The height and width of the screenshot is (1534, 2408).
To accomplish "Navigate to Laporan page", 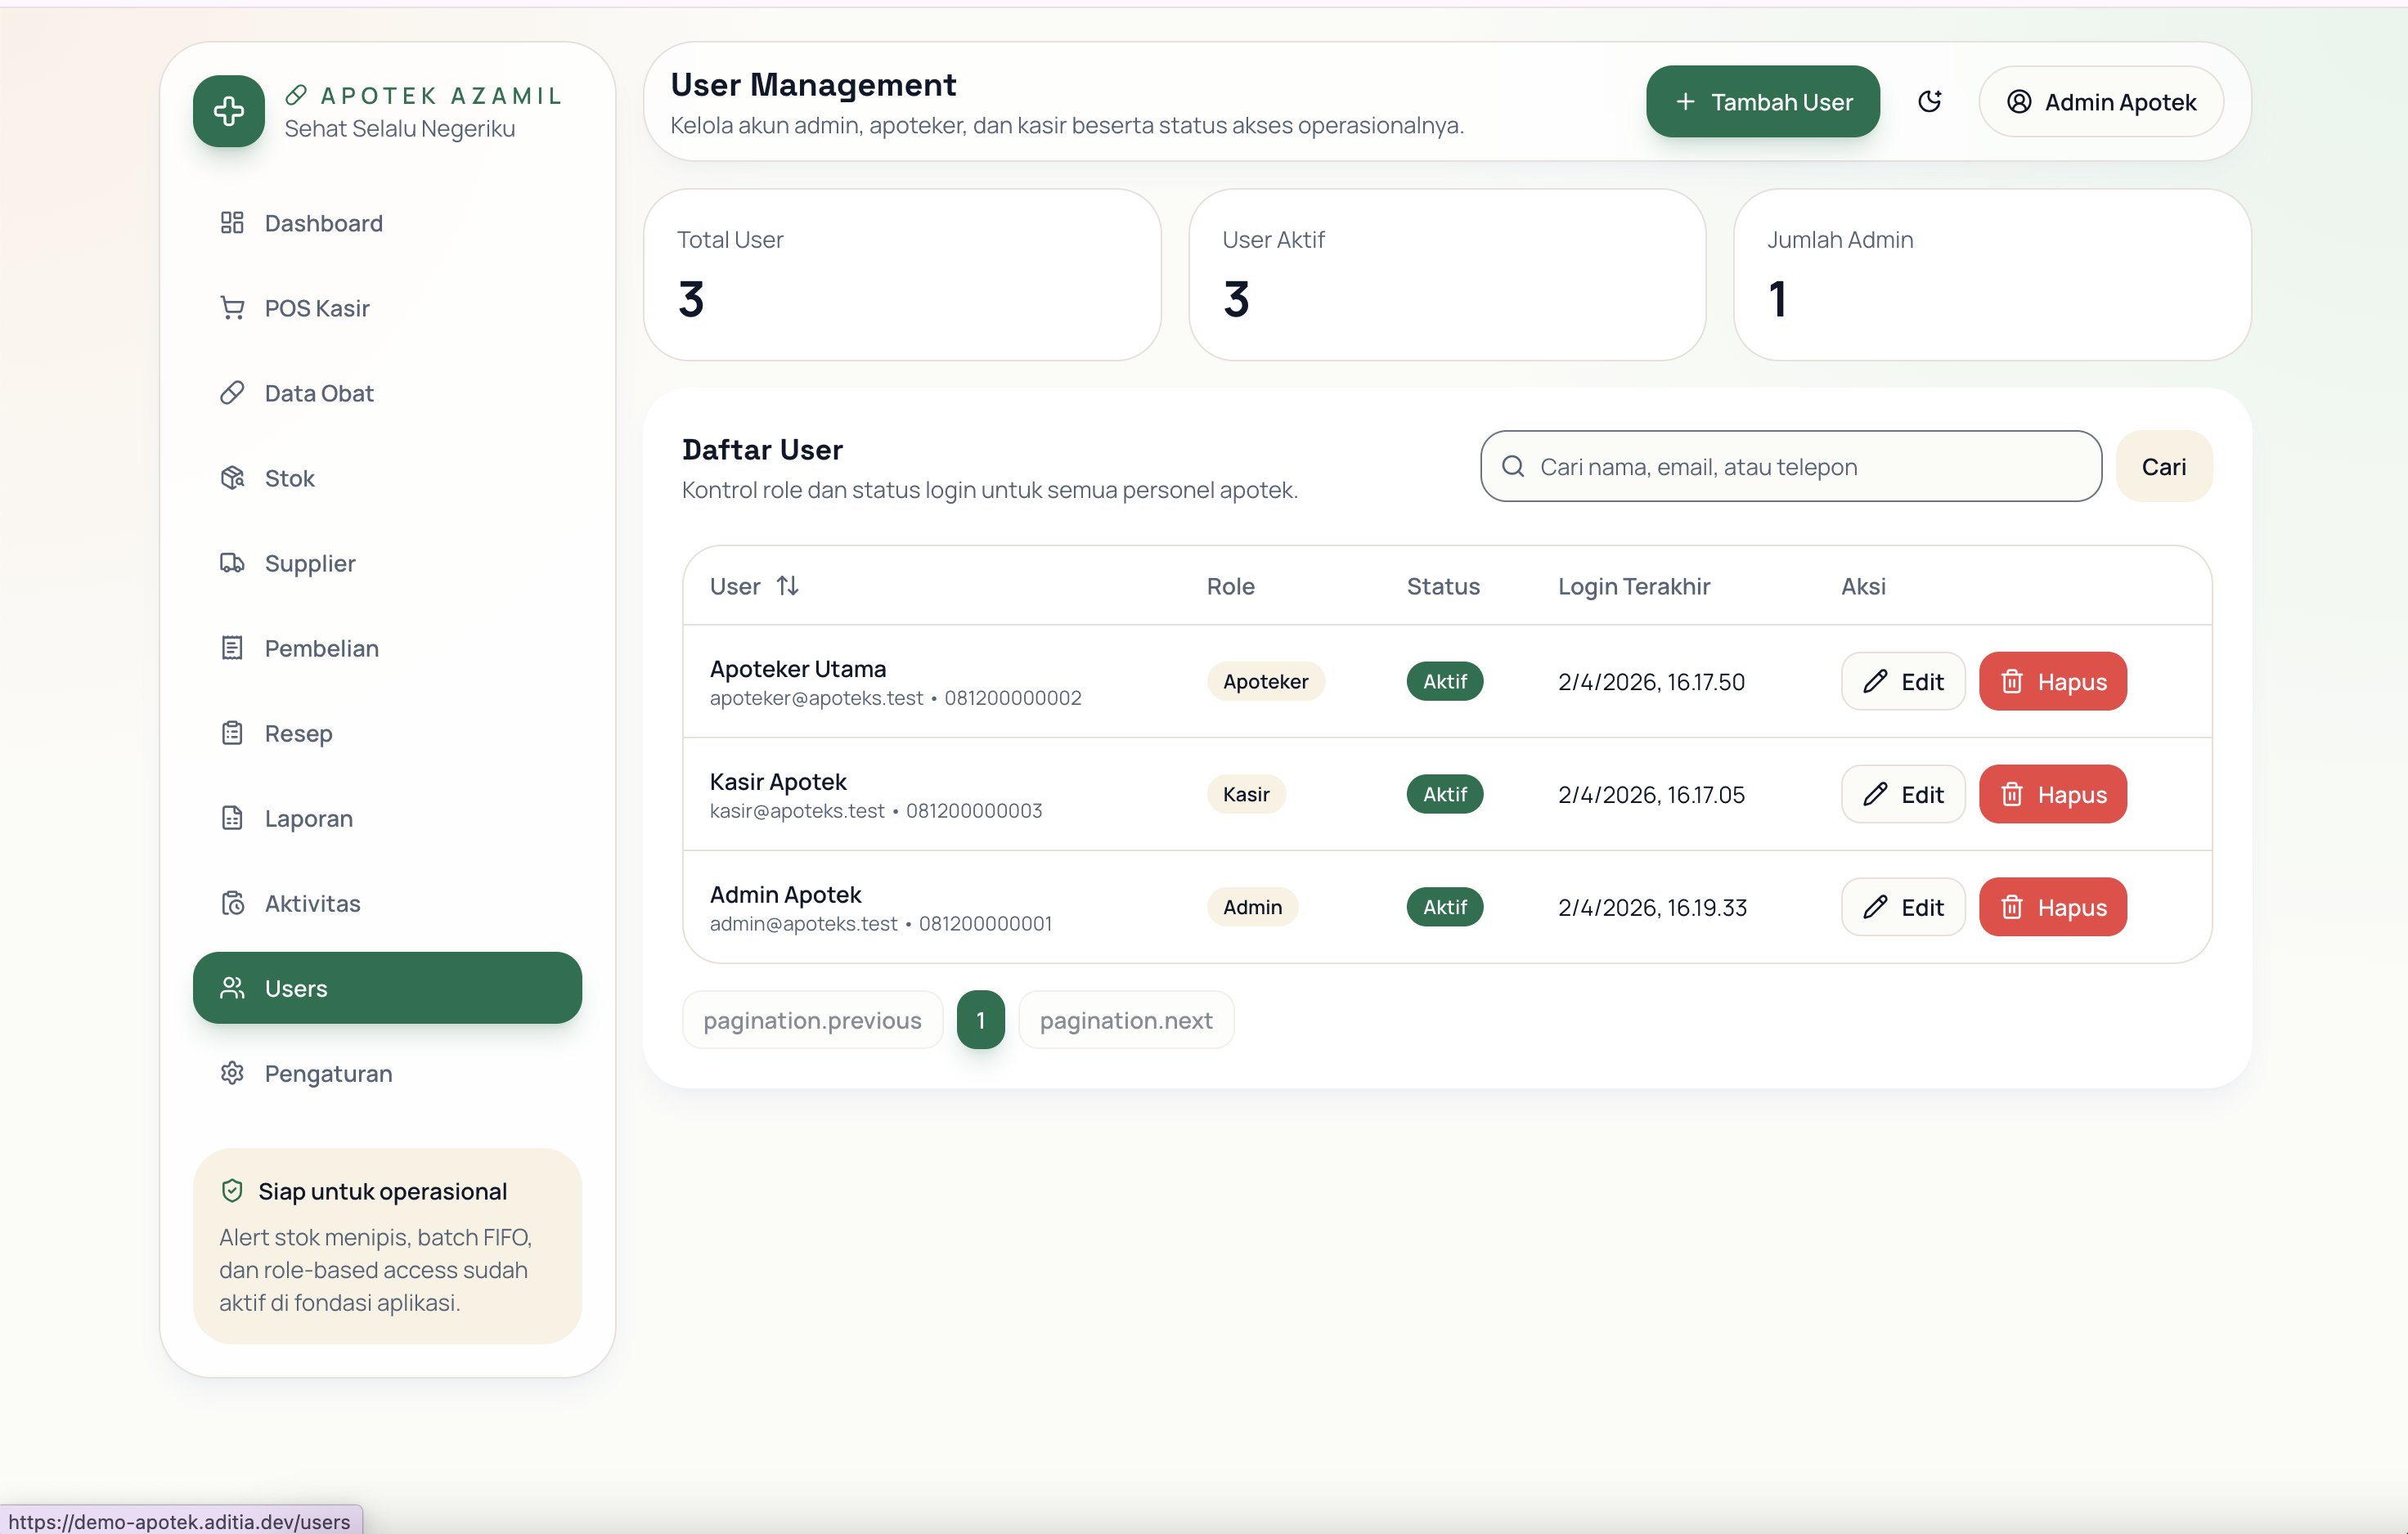I will pos(308,818).
